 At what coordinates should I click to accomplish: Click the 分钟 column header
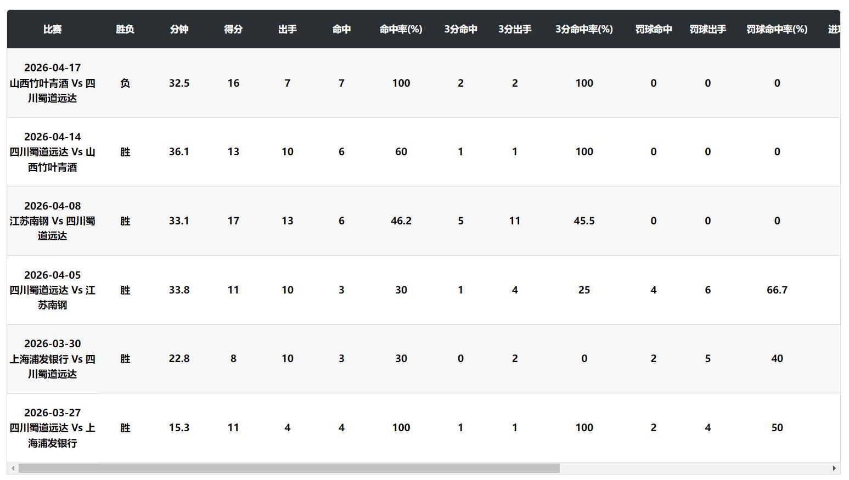pyautogui.click(x=179, y=29)
